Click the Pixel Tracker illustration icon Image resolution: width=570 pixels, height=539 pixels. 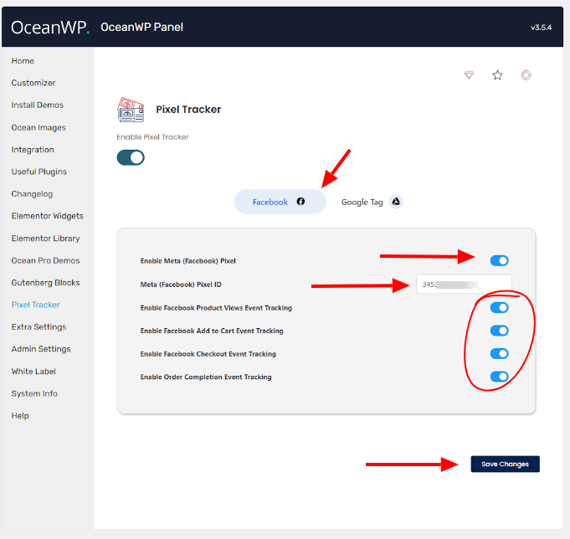pos(131,110)
